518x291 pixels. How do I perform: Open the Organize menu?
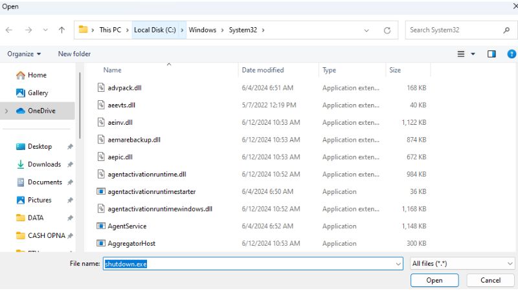point(24,54)
